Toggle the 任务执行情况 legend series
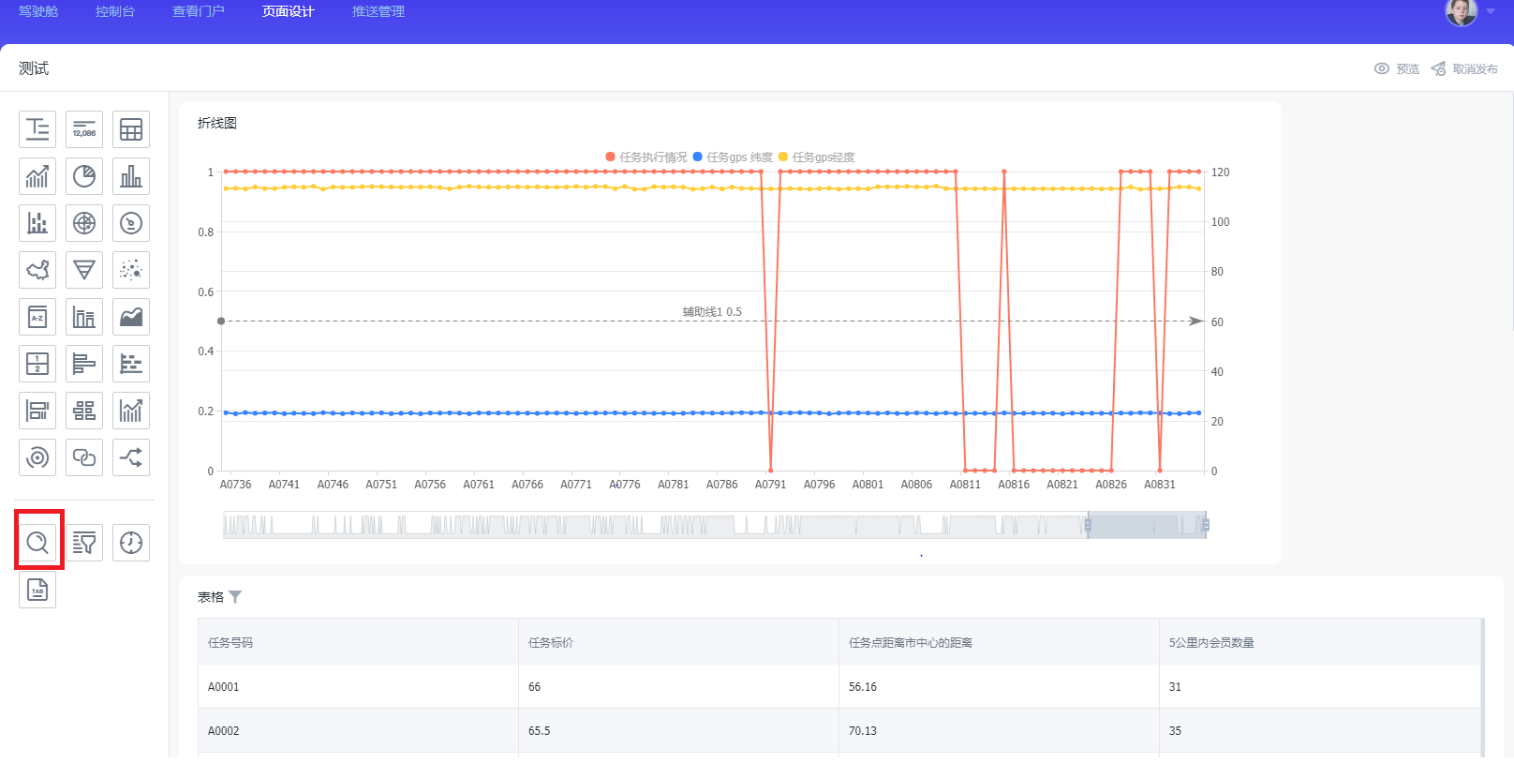This screenshot has height=763, width=1514. point(646,157)
